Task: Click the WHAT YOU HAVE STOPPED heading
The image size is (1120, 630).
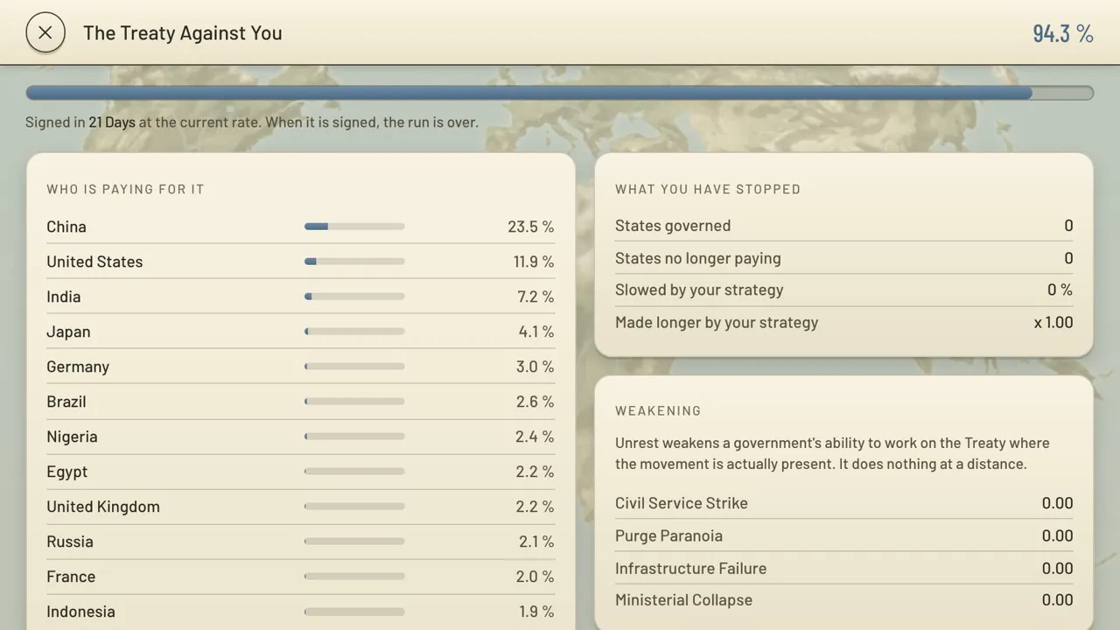Action: point(708,189)
